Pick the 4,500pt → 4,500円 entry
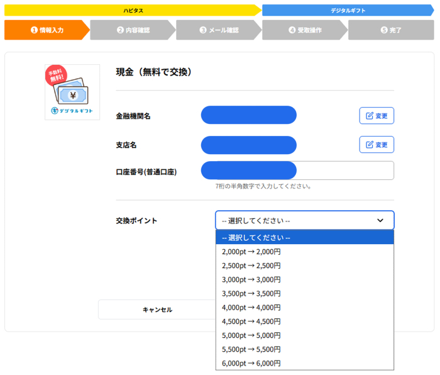 click(x=304, y=322)
